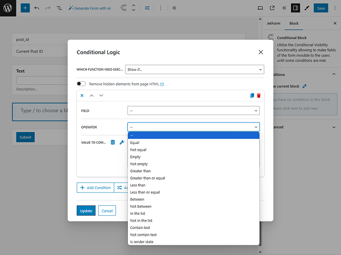Click the Operator dropdown box
The width and height of the screenshot is (341, 255).
coord(194,127)
